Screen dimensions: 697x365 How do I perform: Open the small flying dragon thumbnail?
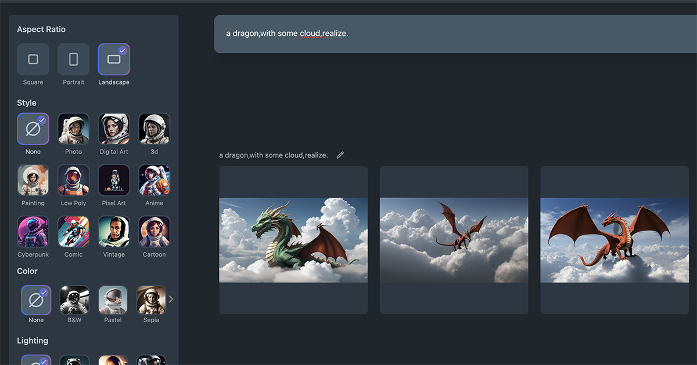click(454, 240)
